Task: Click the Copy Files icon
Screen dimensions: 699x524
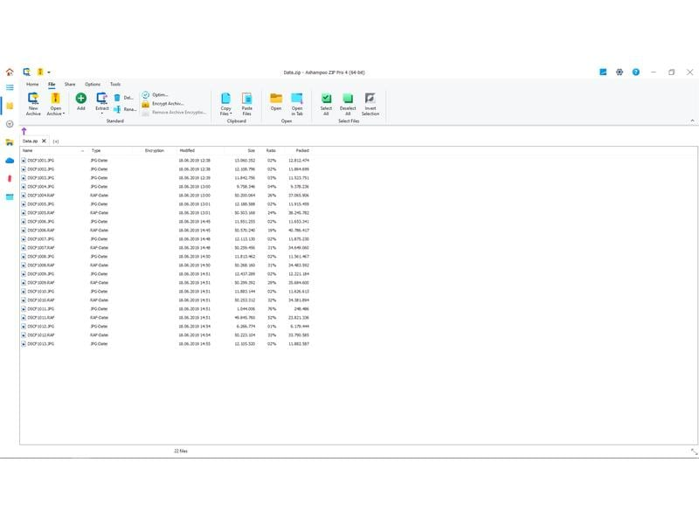Action: (x=225, y=98)
